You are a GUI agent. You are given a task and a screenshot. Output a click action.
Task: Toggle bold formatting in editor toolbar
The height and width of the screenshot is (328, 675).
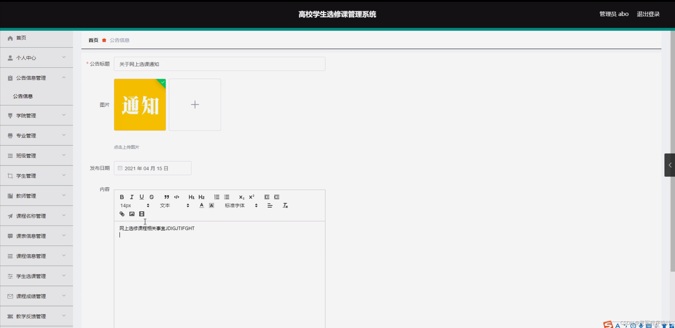tap(122, 197)
